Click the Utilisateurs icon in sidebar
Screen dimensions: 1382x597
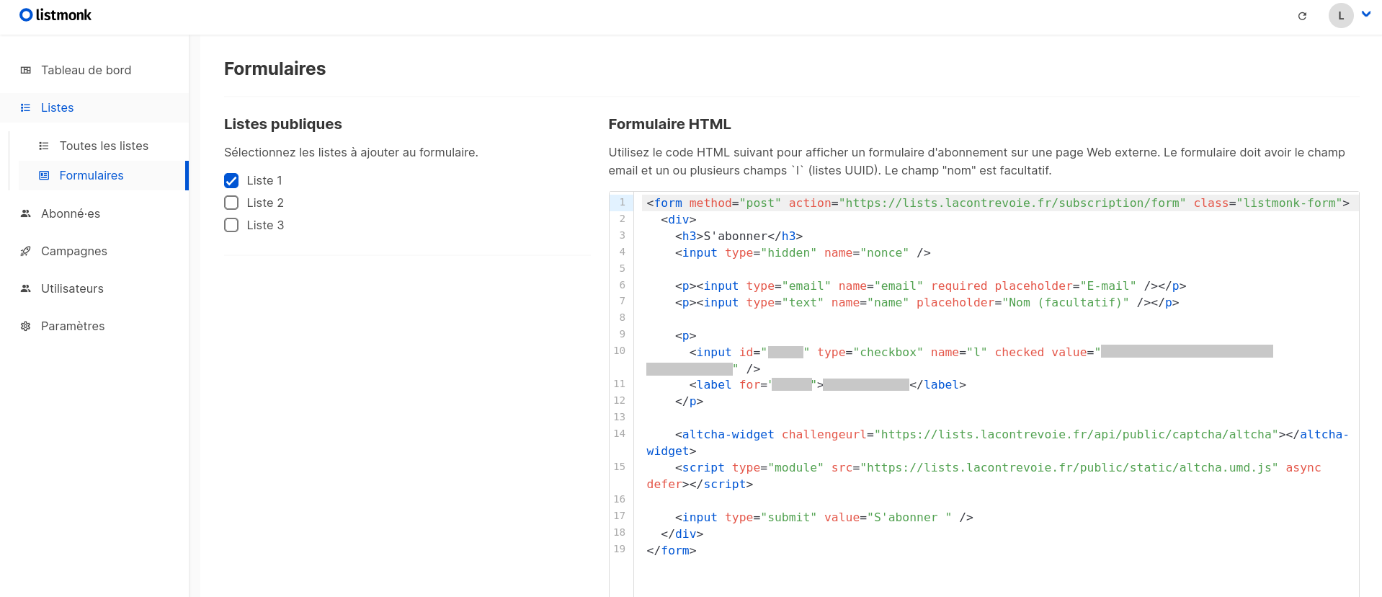click(26, 288)
